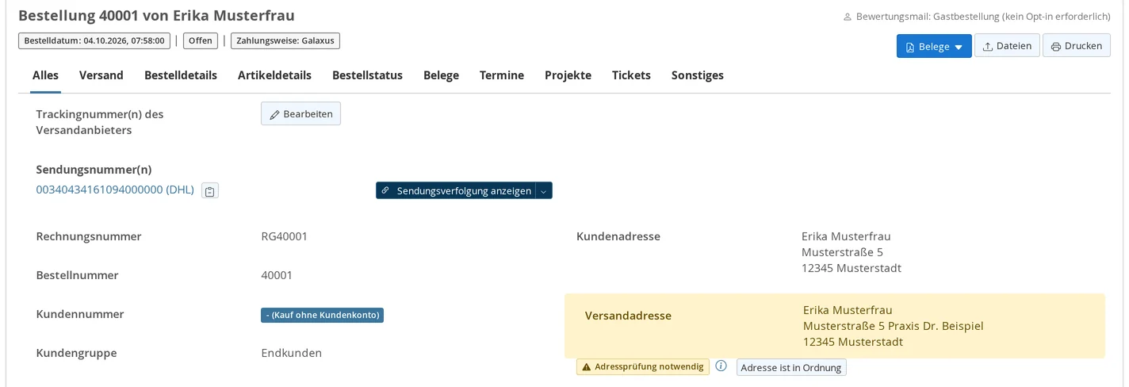This screenshot has width=1129, height=387.
Task: Click the warning badge Adressprüfung notwendig
Action: (643, 367)
